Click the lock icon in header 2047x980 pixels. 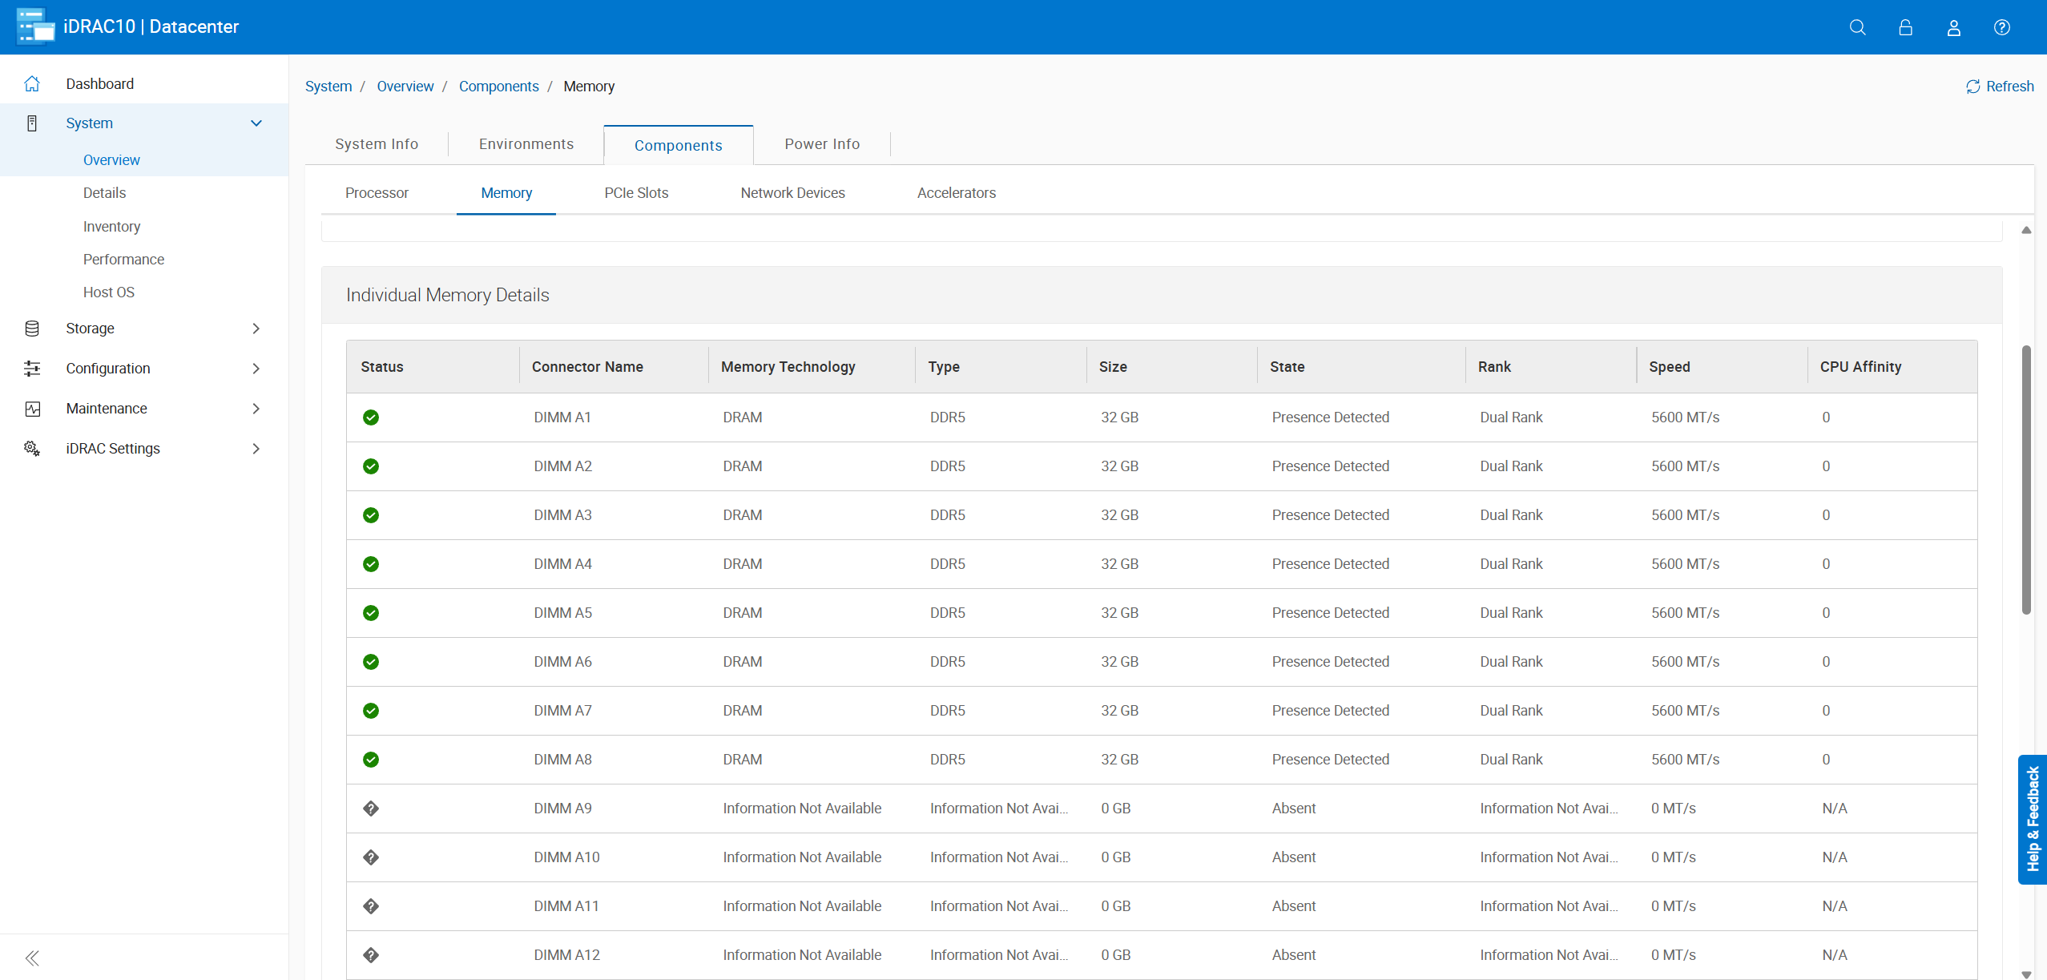point(1905,27)
